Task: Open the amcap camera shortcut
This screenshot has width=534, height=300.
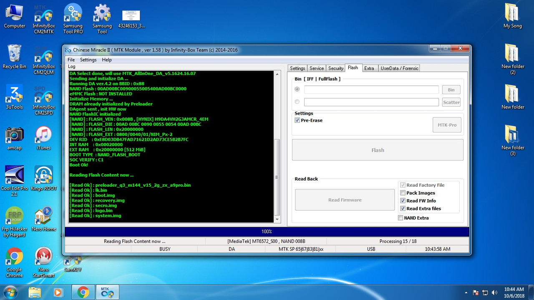Action: coord(15,138)
